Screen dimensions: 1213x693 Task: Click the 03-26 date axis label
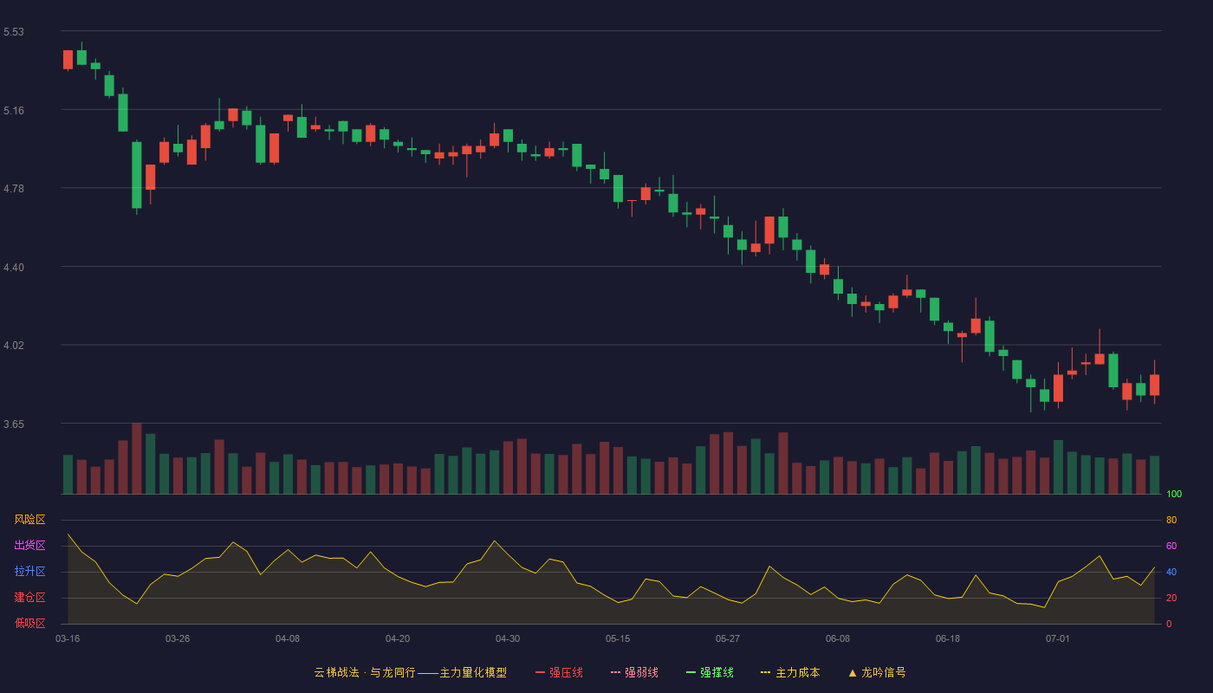pos(178,638)
